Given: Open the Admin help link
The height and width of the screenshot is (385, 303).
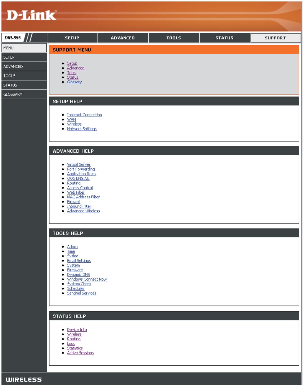Looking at the screenshot, I should pos(72,247).
